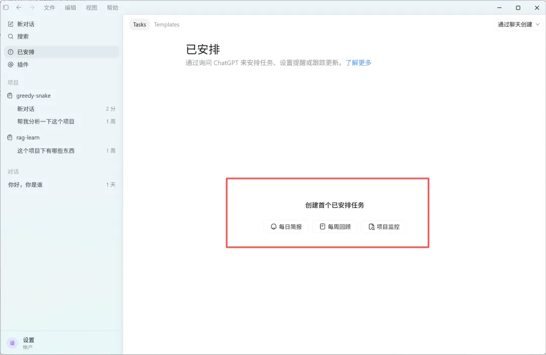
Task: Minimize the application window
Action: (x=499, y=8)
